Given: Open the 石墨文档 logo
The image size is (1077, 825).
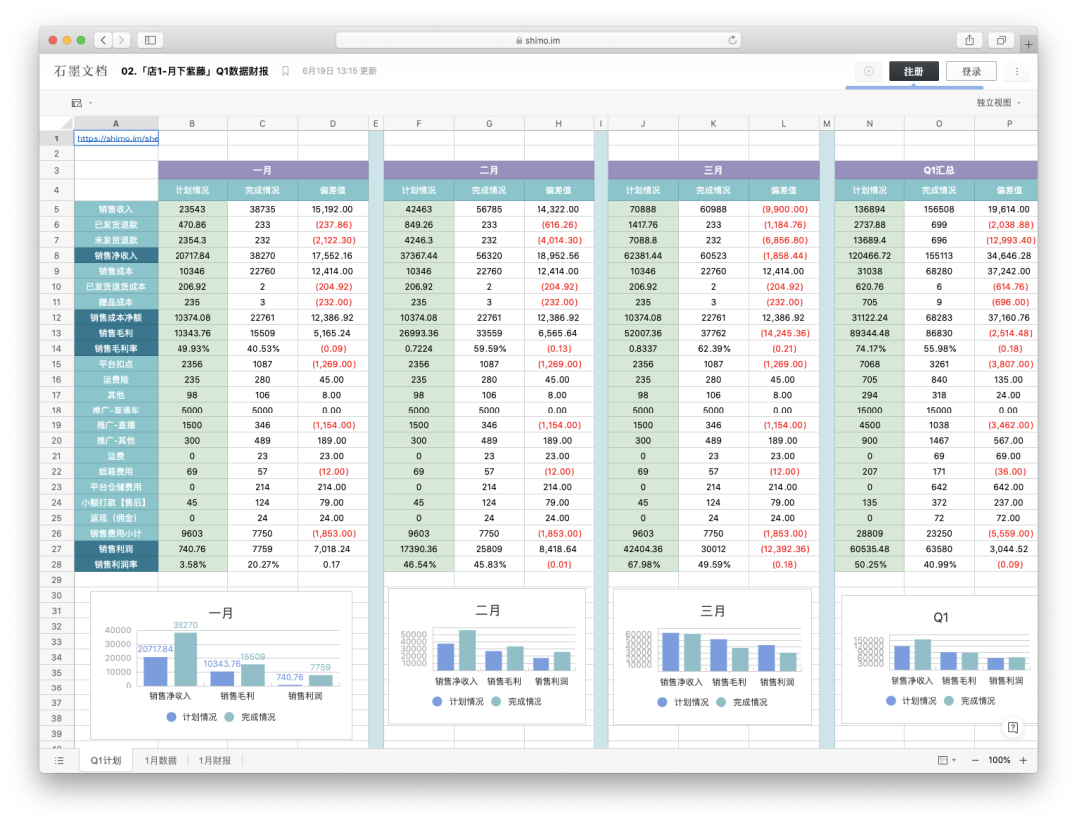Looking at the screenshot, I should coord(81,71).
